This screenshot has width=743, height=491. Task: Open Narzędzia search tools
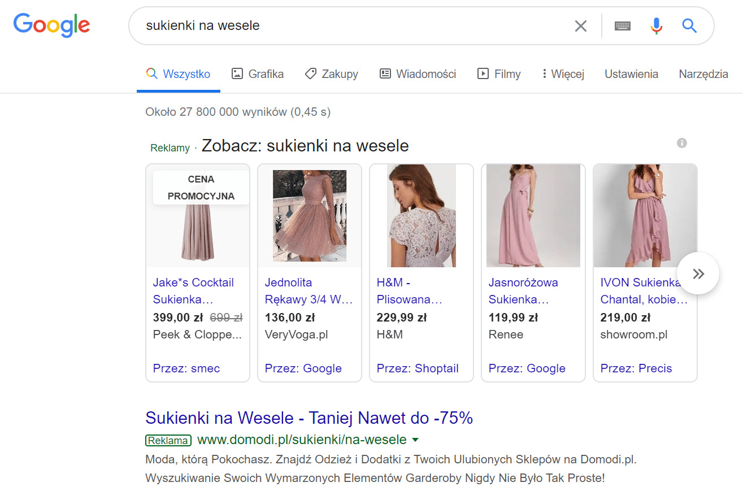[703, 74]
